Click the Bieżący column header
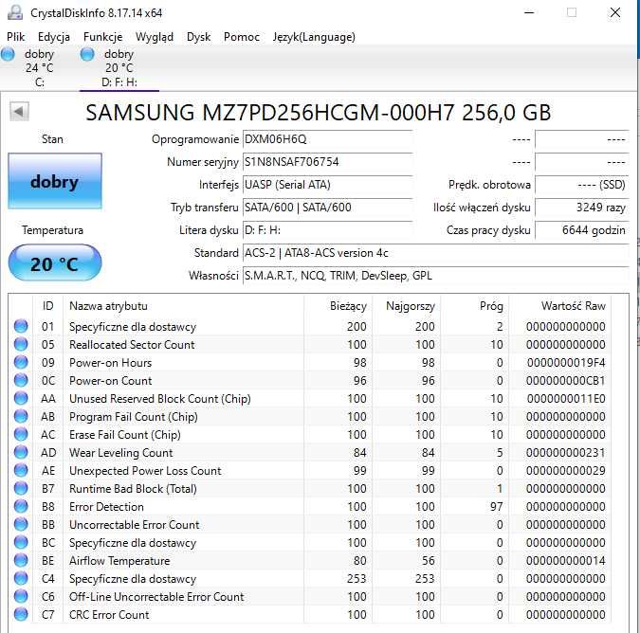Screen dimensions: 640x633 click(338, 306)
